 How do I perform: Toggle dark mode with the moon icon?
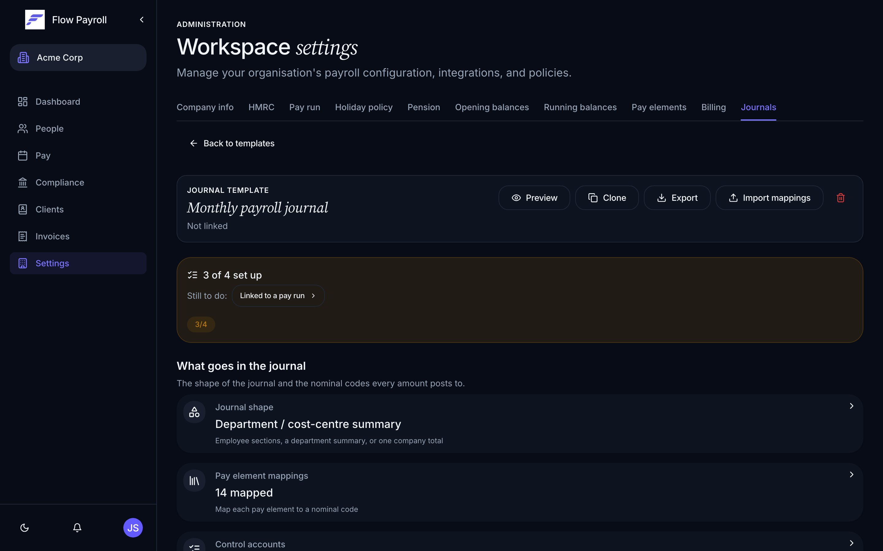click(x=25, y=528)
